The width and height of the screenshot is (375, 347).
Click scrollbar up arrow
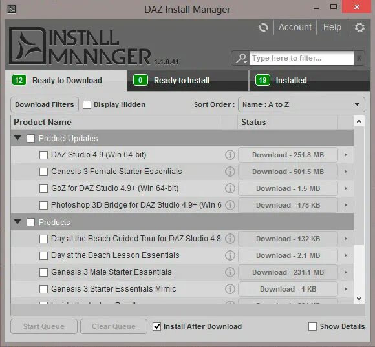click(359, 121)
